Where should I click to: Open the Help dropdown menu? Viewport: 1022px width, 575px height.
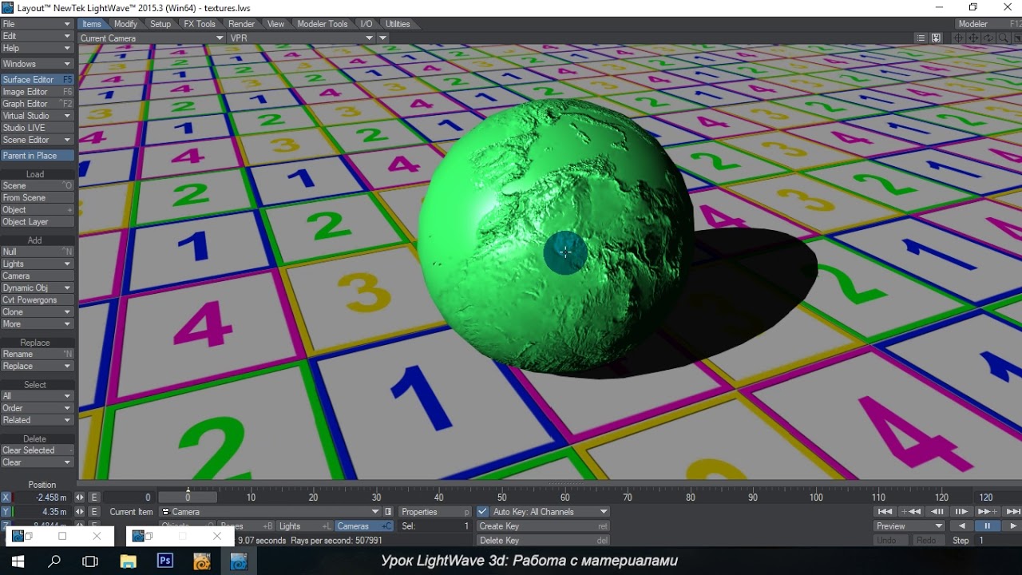[38, 48]
